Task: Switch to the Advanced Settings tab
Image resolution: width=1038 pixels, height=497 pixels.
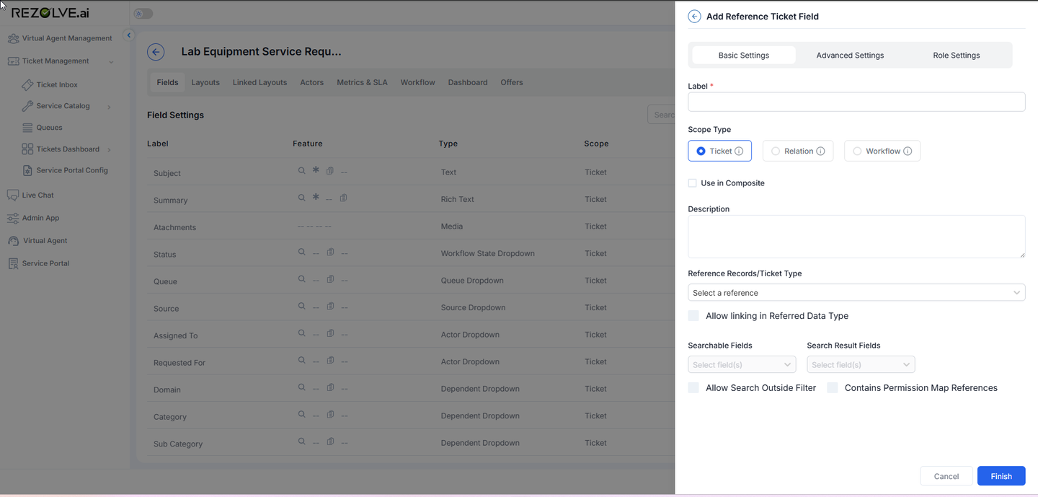Action: pyautogui.click(x=850, y=56)
